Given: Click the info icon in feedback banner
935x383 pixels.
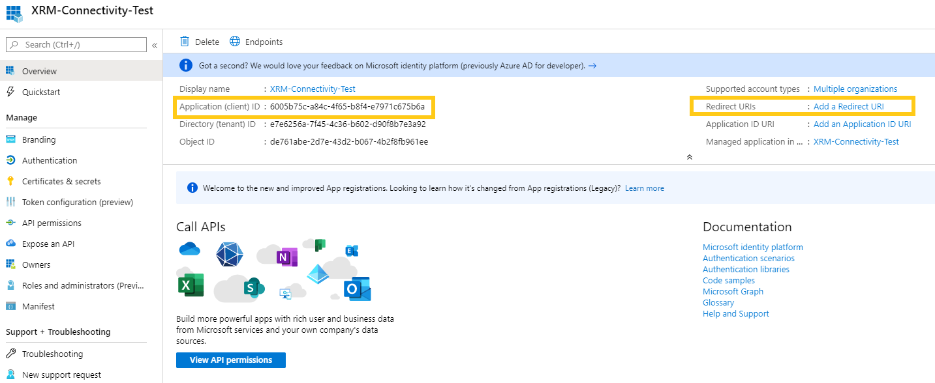Looking at the screenshot, I should pos(187,65).
